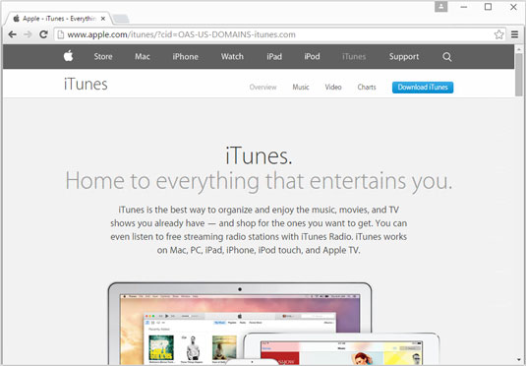Click the browser forward arrow

(28, 34)
